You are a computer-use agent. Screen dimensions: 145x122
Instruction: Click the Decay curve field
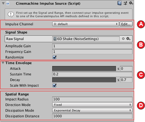click(x=84, y=80)
